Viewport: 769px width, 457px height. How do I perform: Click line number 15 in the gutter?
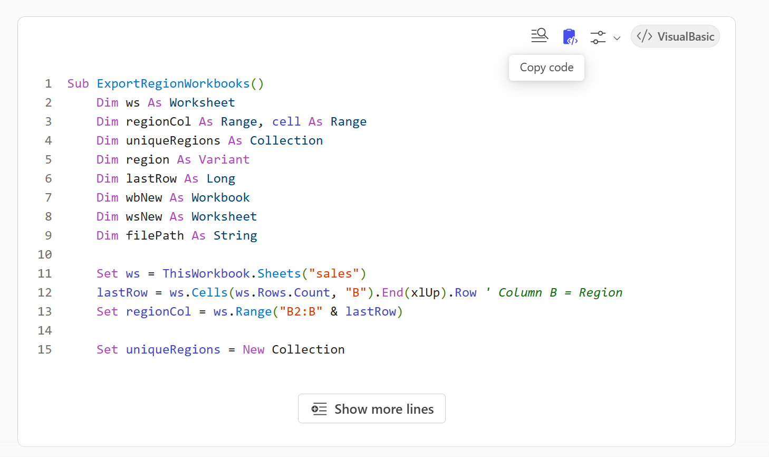pyautogui.click(x=45, y=350)
